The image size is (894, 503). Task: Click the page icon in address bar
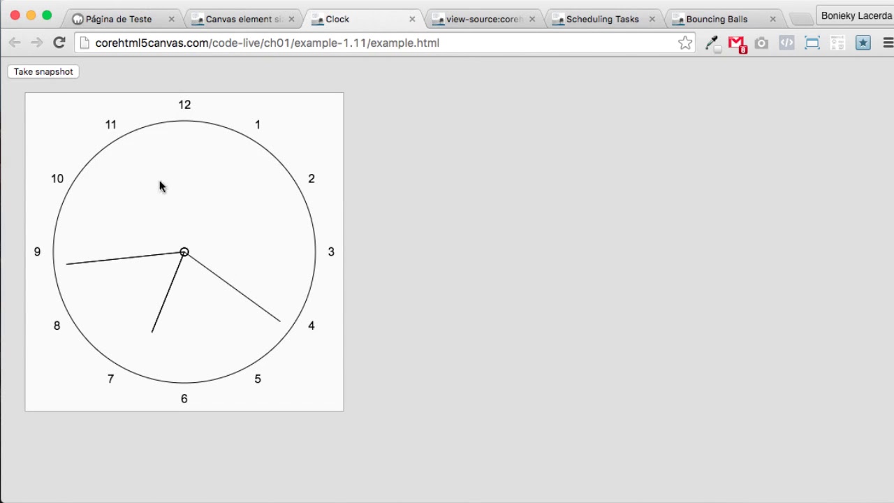(85, 43)
